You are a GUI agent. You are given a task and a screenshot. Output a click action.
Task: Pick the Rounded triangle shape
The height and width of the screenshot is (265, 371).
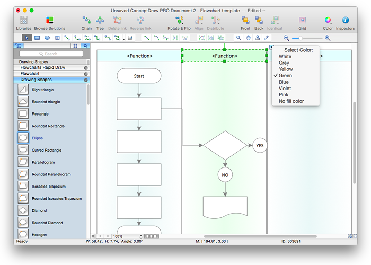click(23, 102)
